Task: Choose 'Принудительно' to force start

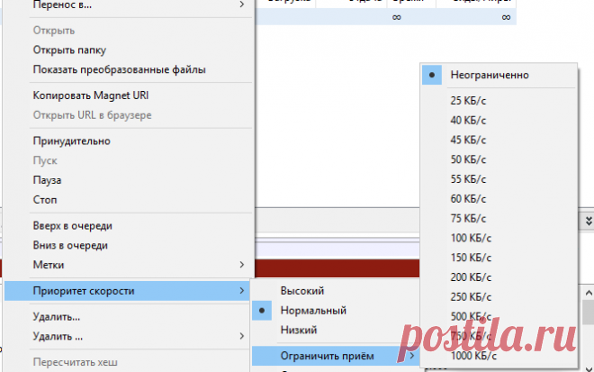Action: (x=129, y=141)
